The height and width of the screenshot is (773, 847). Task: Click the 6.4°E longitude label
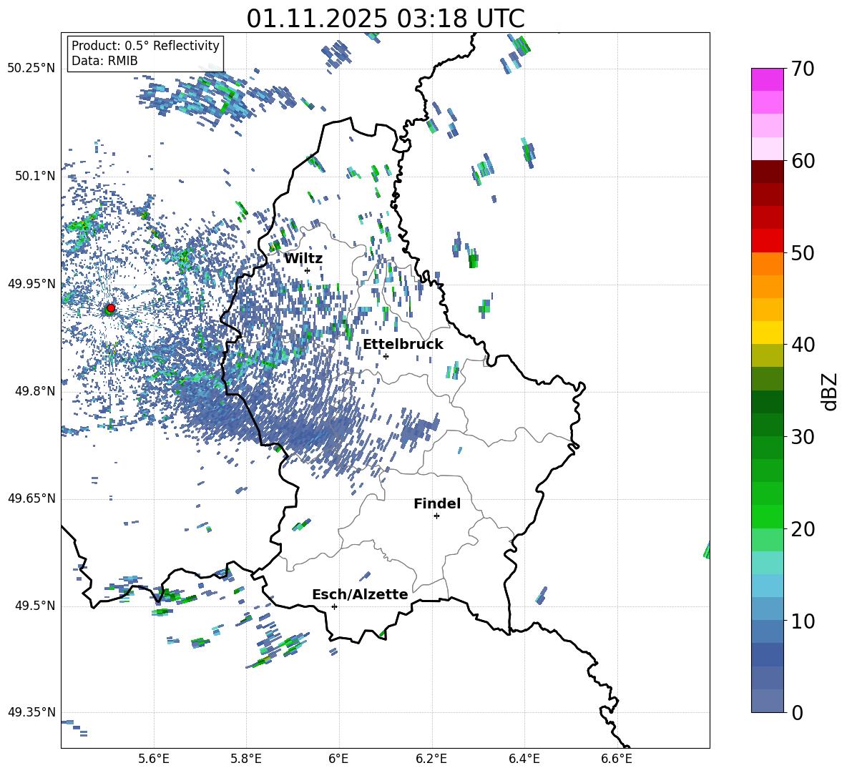pos(524,759)
